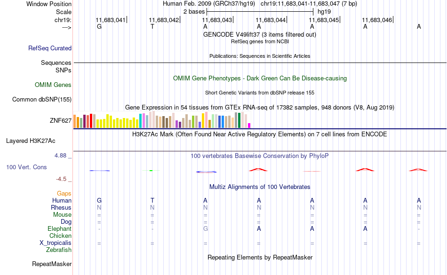Screen dimensions: 447x275
Task: Click the 2 bases scale bar
Action: click(260, 12)
